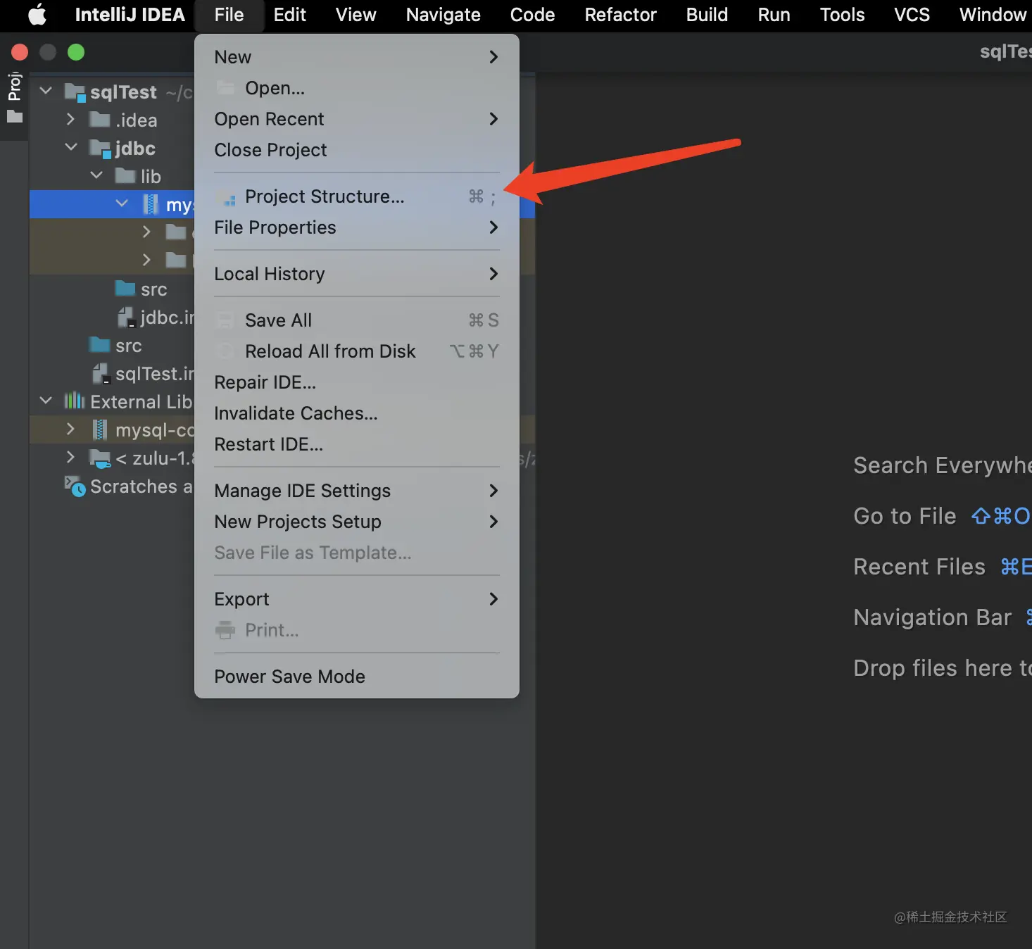The height and width of the screenshot is (949, 1032).
Task: Click the zulu JDK icon
Action: [100, 458]
